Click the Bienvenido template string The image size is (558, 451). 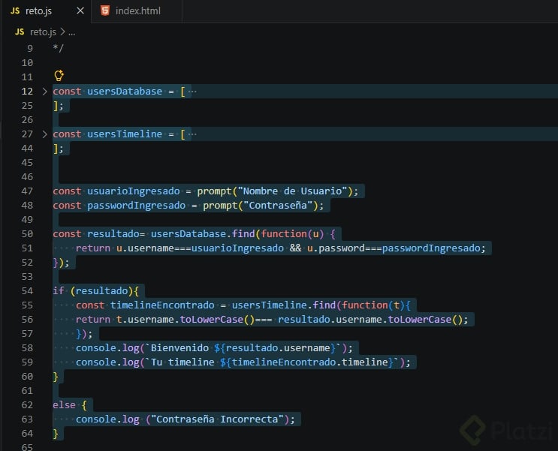(x=243, y=348)
